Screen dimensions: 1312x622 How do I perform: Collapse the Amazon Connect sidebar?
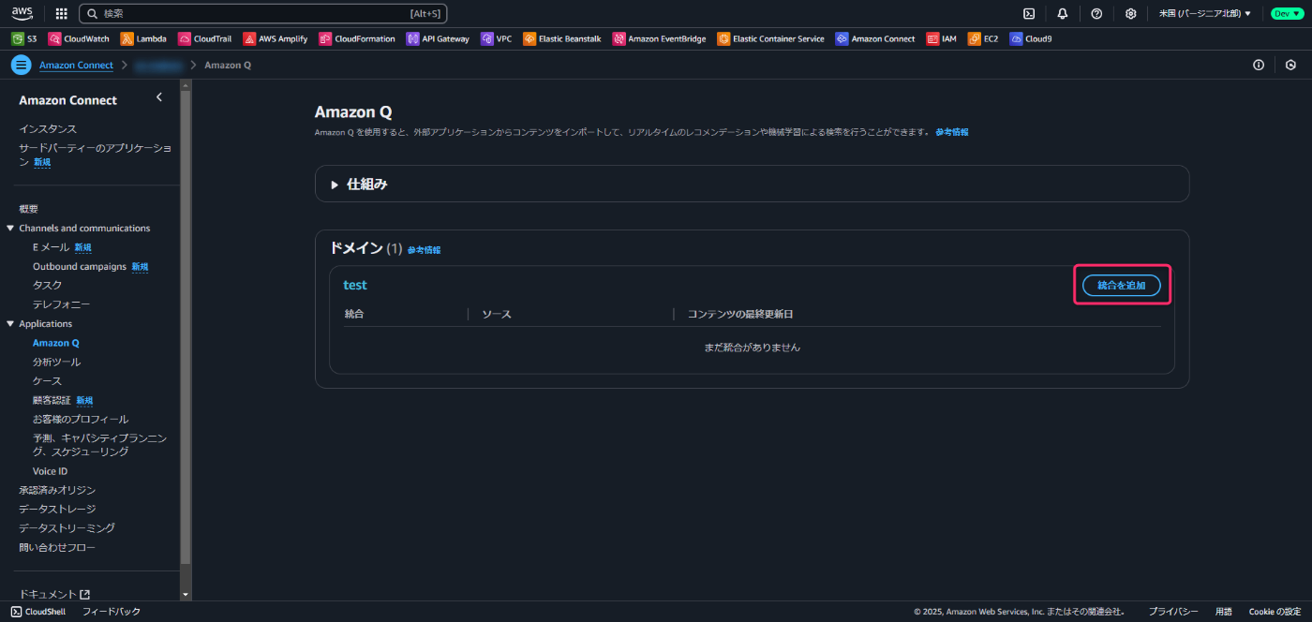tap(159, 97)
